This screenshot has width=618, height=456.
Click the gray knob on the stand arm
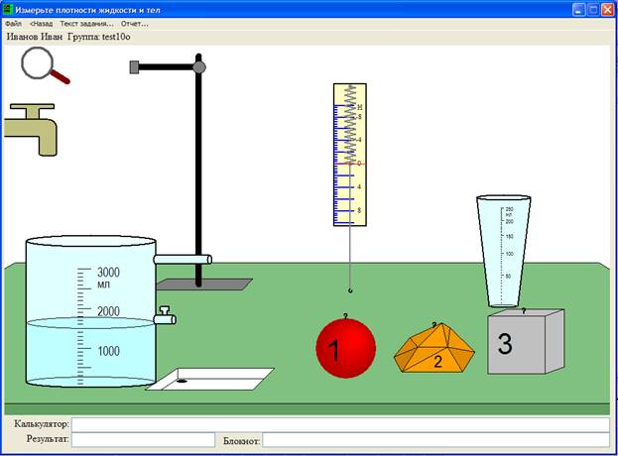point(199,67)
